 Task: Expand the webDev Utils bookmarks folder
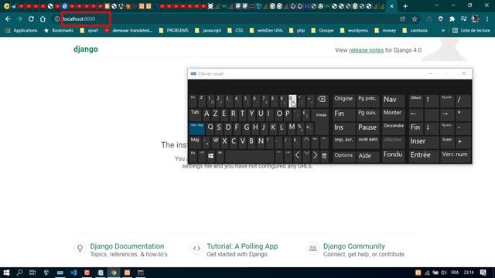pos(266,30)
